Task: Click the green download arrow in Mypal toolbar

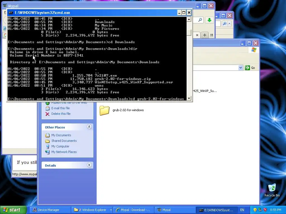Action: 209,20
